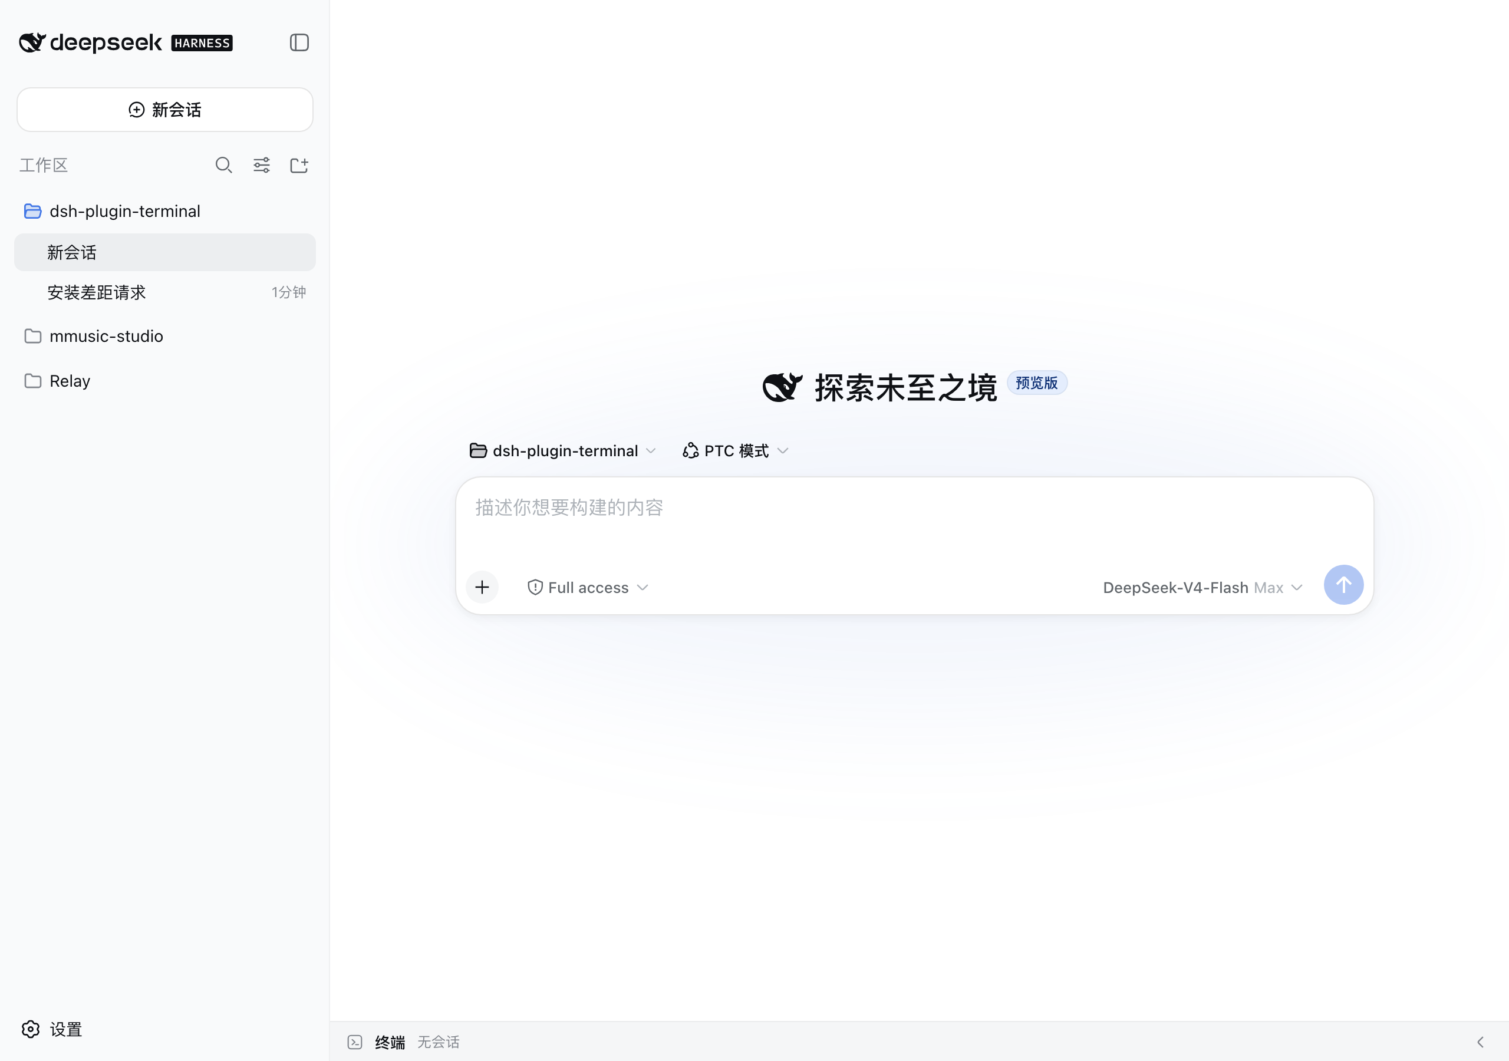Open workspace filter sliders icon
The image size is (1509, 1061).
click(x=262, y=165)
